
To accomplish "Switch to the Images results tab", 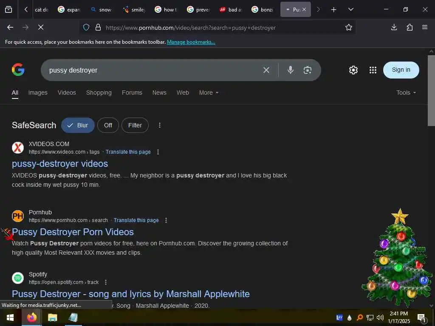I will 38,93.
